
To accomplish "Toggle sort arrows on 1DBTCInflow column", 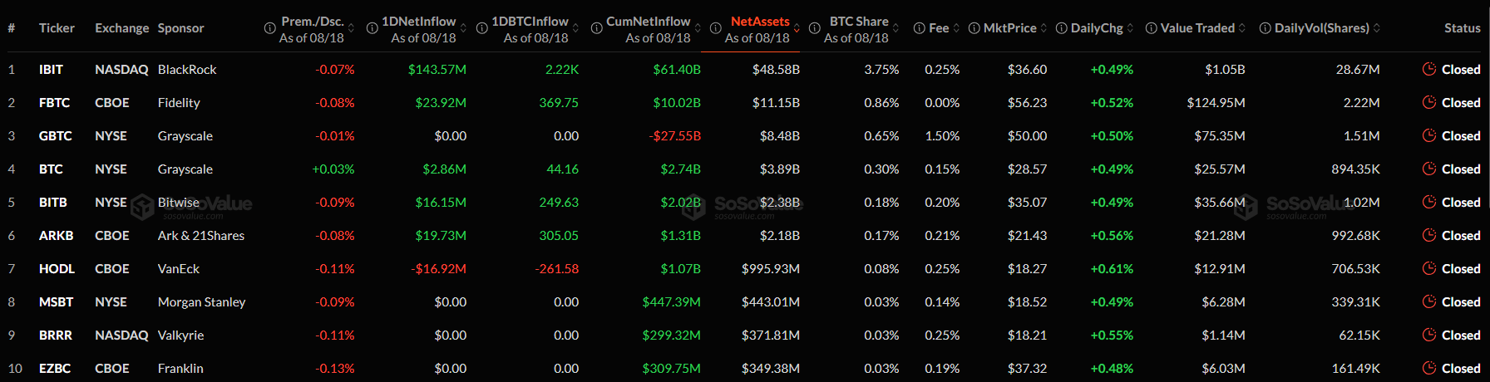I will [575, 28].
